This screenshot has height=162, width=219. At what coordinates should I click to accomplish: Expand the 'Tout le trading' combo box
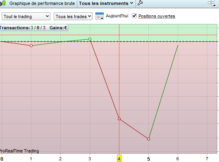(26, 17)
